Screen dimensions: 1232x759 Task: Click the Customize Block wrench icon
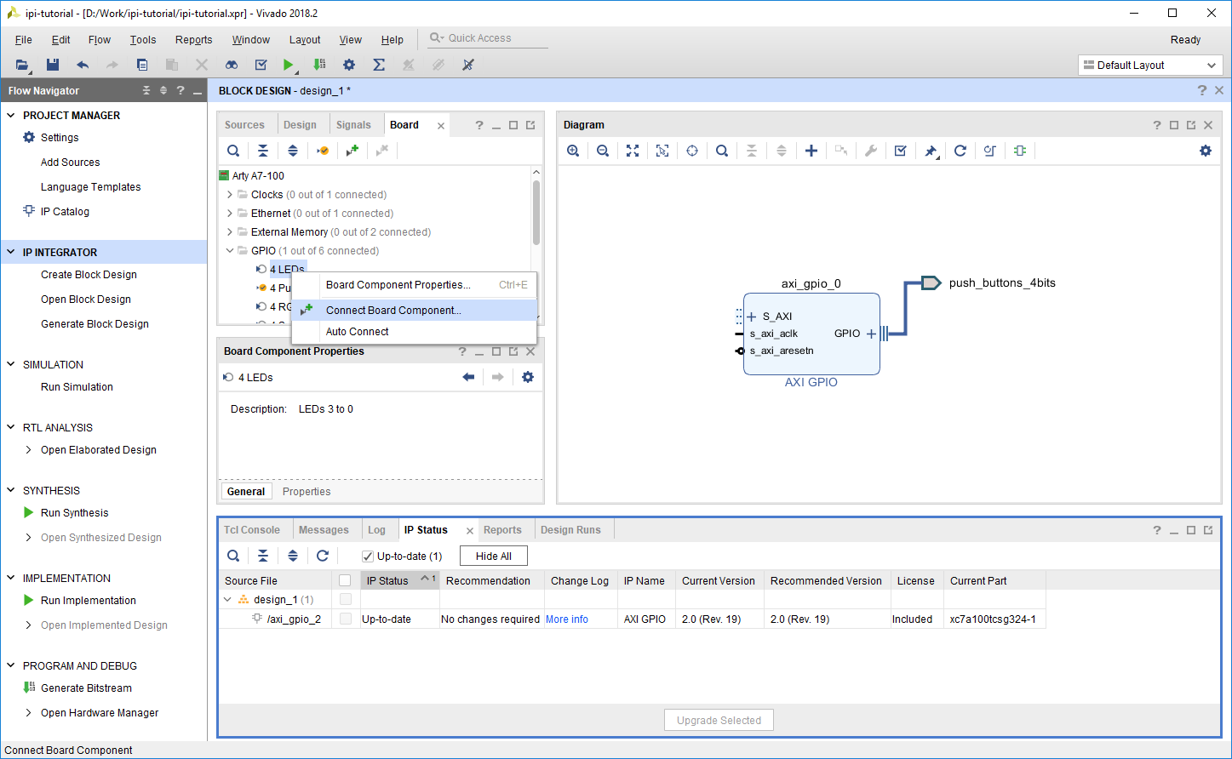pyautogui.click(x=871, y=151)
